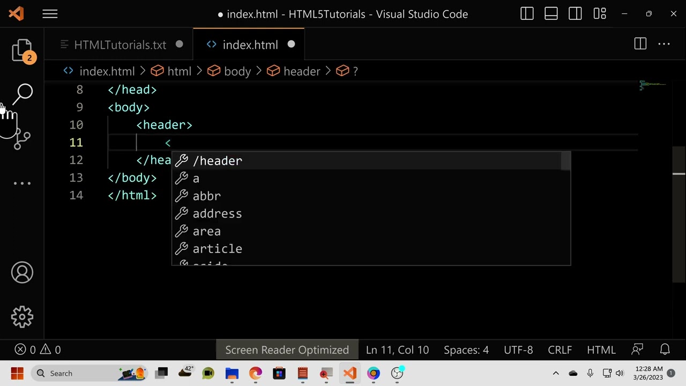Viewport: 686px width, 386px height.
Task: Click the unsaved dot on the HTMLTutorials.txt tab
Action: tap(180, 44)
